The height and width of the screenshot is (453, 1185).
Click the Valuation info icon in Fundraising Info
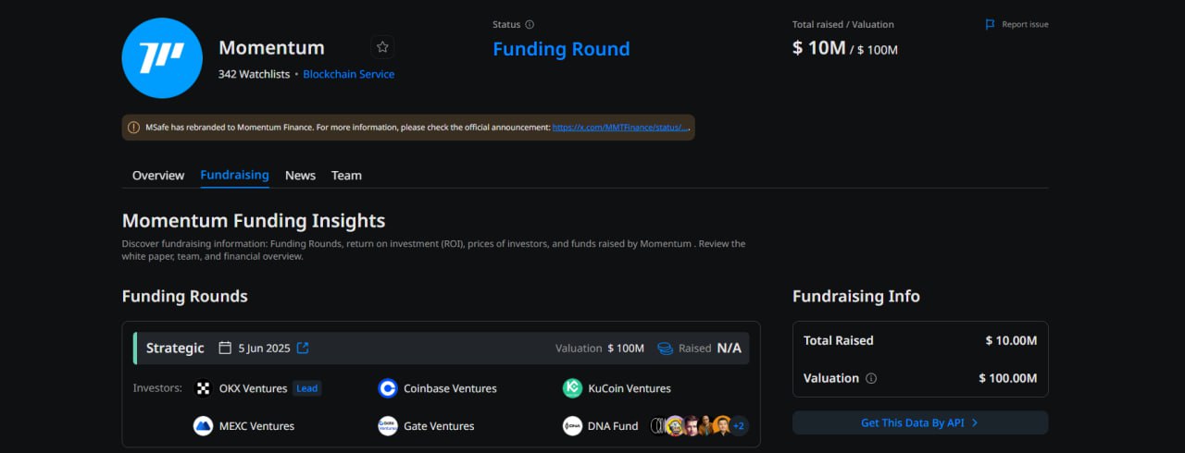871,378
